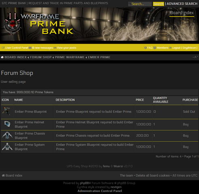199x194 pixels.
Task: Click the QUANTITY AVAILABLE column header
Action: [161, 100]
